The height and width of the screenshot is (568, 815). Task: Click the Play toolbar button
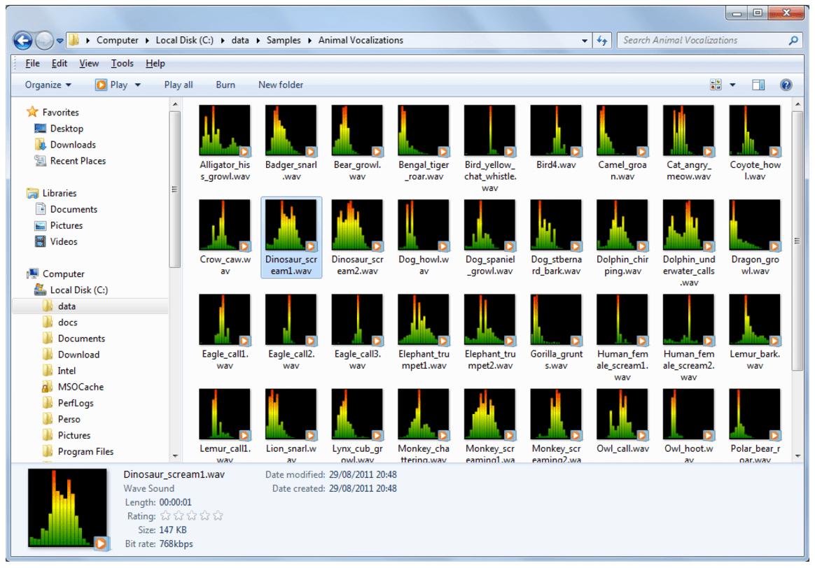[x=112, y=85]
